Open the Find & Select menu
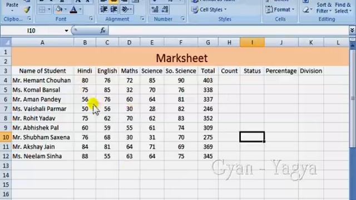This screenshot has height=200, width=356. (343, 8)
